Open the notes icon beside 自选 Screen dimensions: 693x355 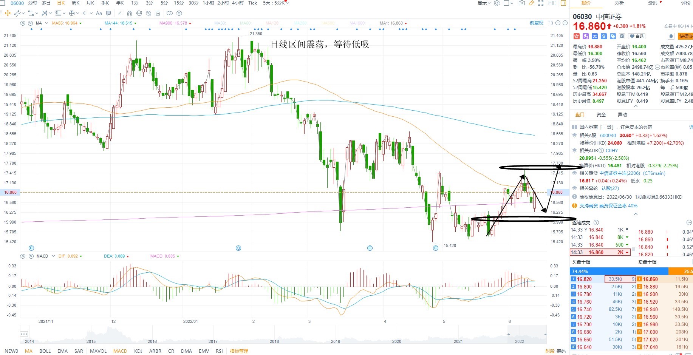point(622,36)
